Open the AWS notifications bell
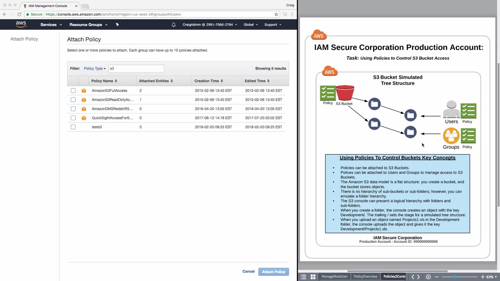The image size is (500, 281). tap(174, 25)
